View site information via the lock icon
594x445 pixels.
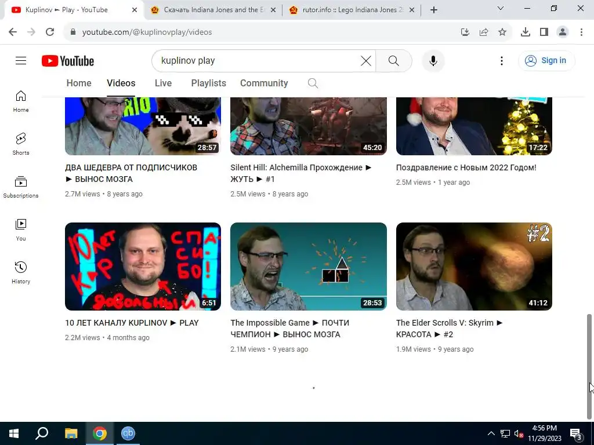pyautogui.click(x=73, y=32)
